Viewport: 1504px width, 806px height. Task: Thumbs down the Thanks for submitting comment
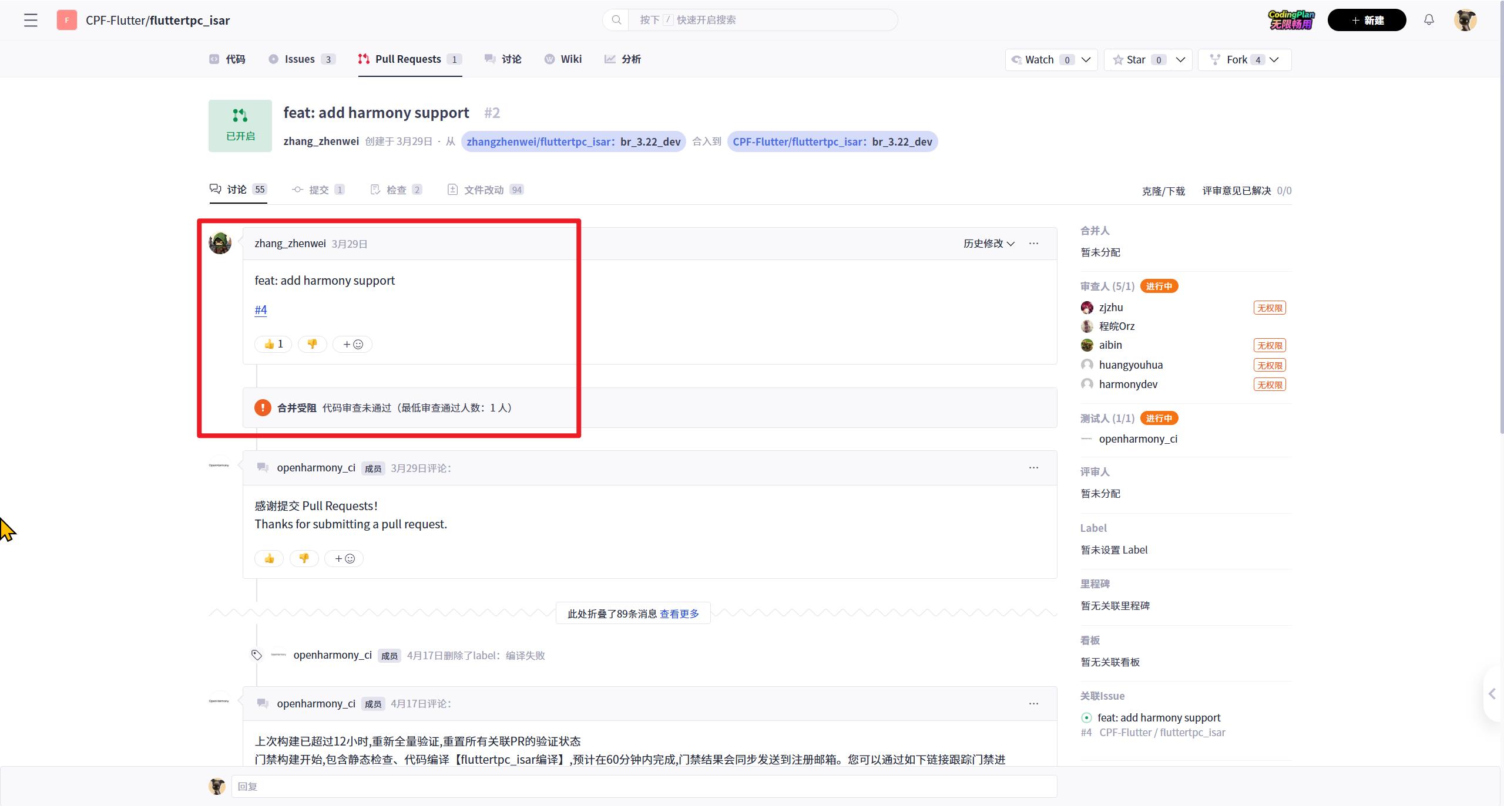[304, 558]
